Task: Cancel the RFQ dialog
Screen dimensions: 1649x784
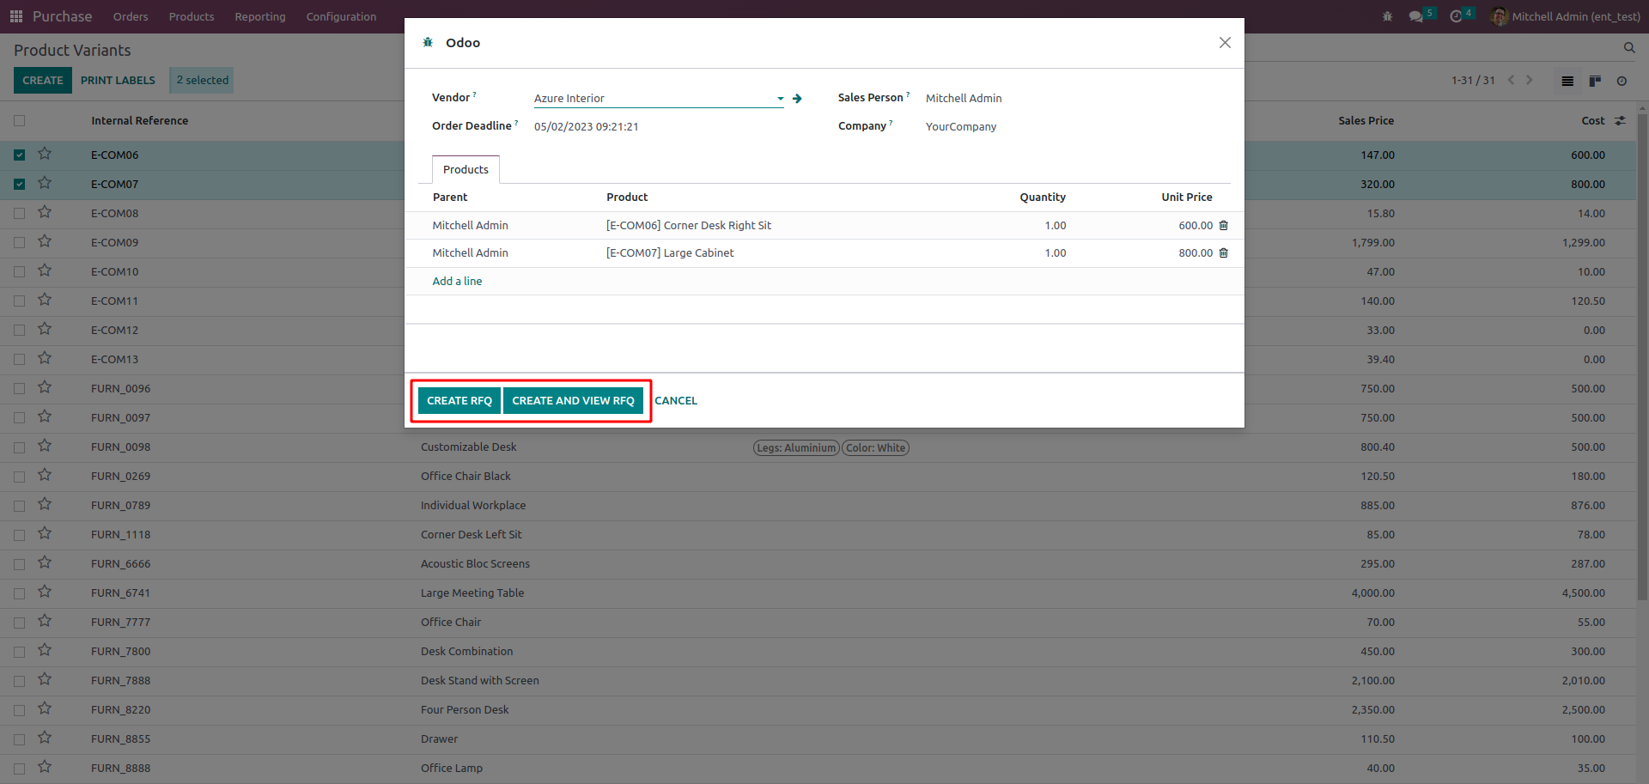Action: pos(676,400)
